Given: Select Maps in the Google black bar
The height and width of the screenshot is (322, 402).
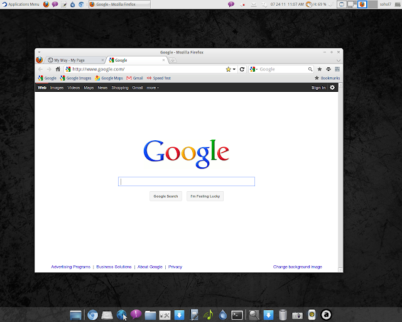Looking at the screenshot, I should pos(89,88).
